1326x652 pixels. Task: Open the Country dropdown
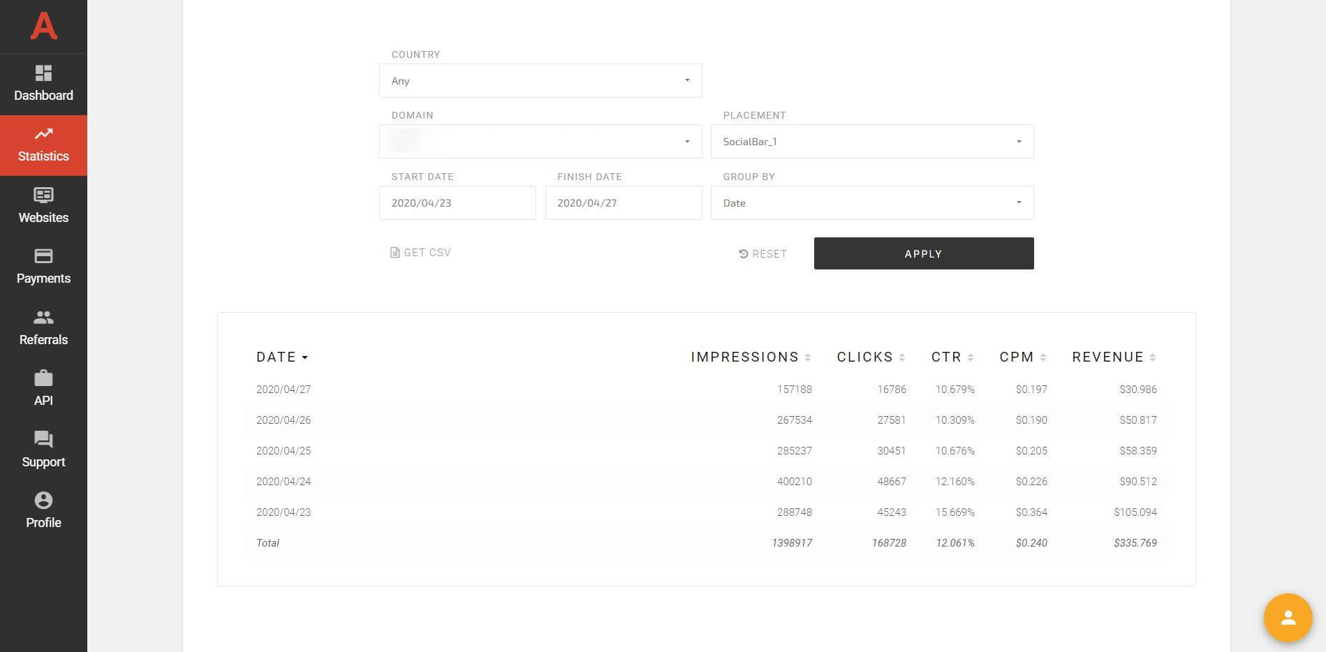point(686,80)
